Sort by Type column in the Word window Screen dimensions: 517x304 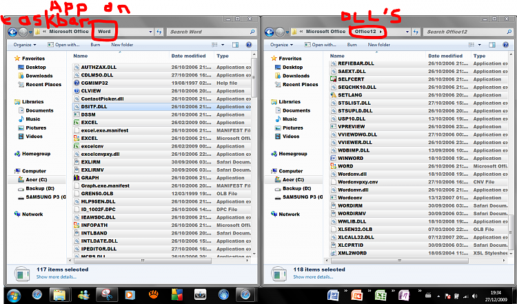[223, 56]
